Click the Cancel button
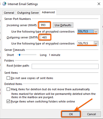 (91, 114)
